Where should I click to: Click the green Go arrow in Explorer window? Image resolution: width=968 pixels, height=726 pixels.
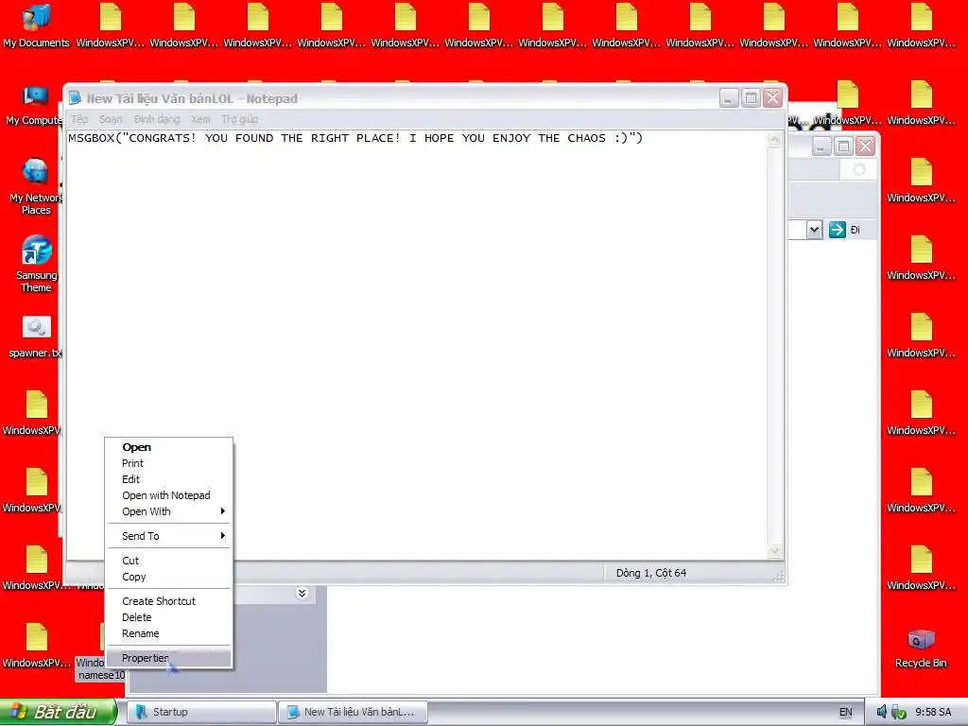coord(837,230)
